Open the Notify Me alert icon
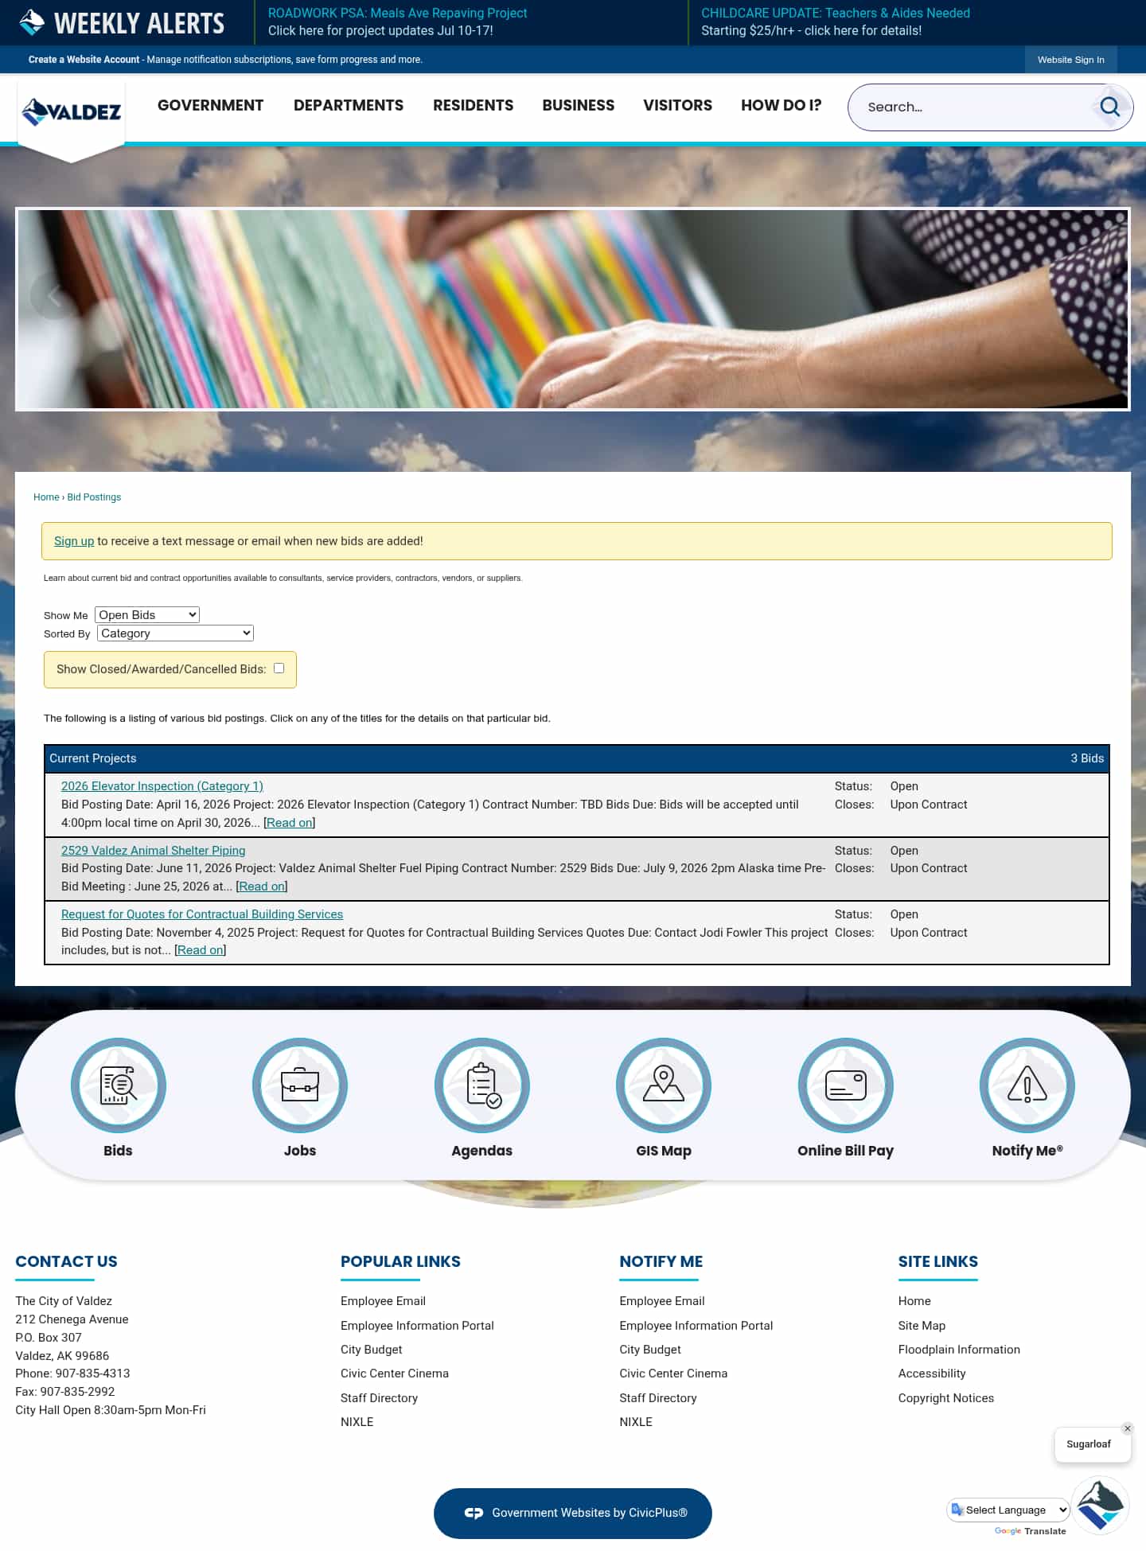 tap(1027, 1085)
